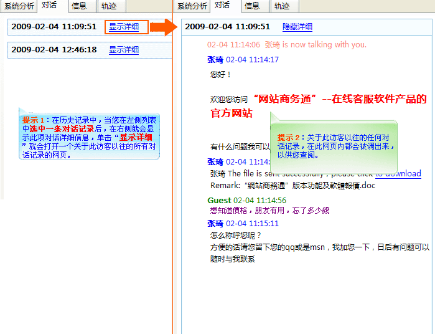The width and height of the screenshot is (435, 334).
Task: Click 显示详细 for the 12:46:18 record
Action: [x=124, y=50]
